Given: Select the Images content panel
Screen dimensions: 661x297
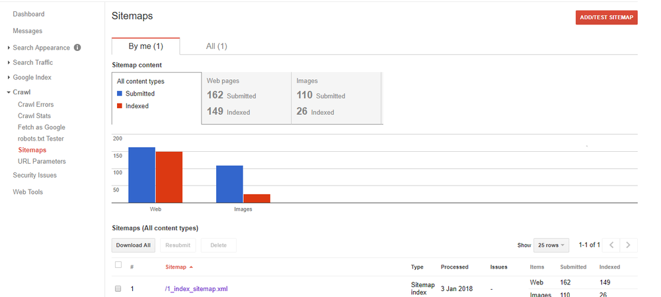Looking at the screenshot, I should pos(336,98).
